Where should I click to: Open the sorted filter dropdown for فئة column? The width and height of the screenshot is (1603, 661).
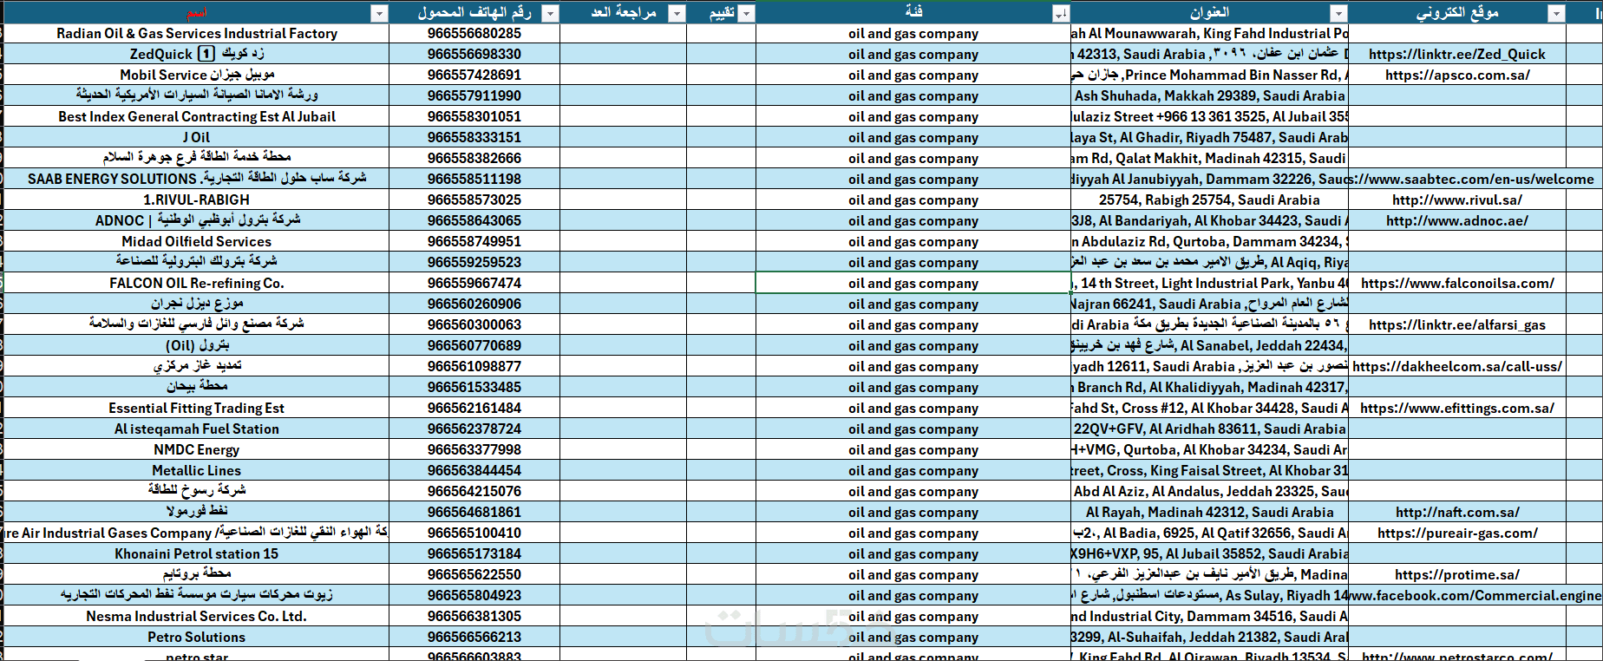pos(1060,13)
